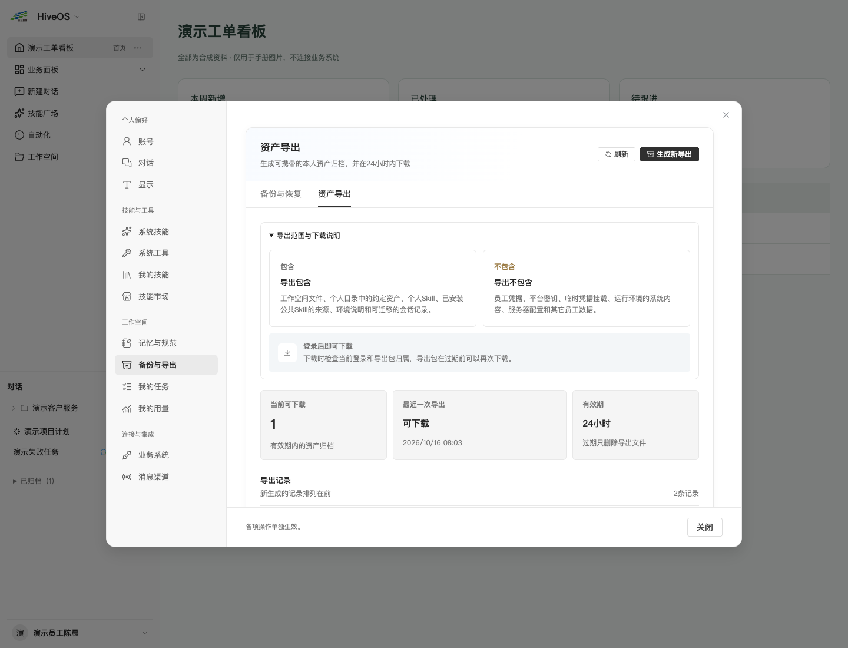Collapse the 导出范围与下载说明 section

point(304,236)
